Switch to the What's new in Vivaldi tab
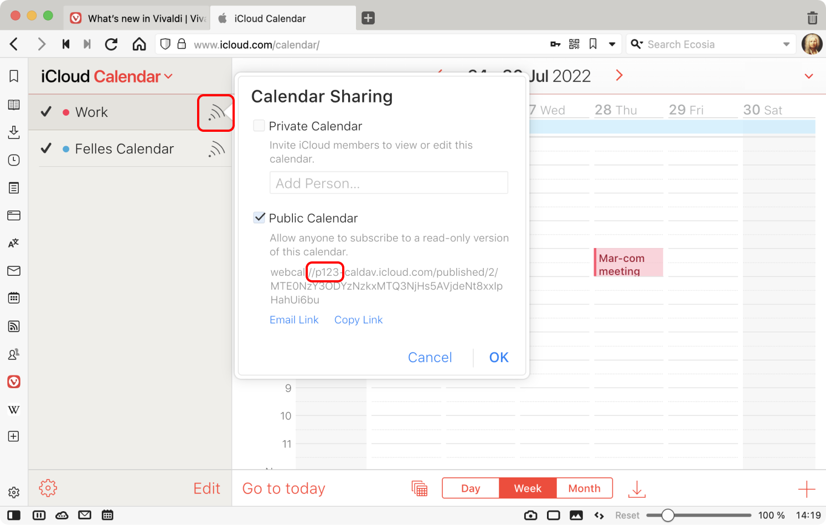 click(138, 18)
